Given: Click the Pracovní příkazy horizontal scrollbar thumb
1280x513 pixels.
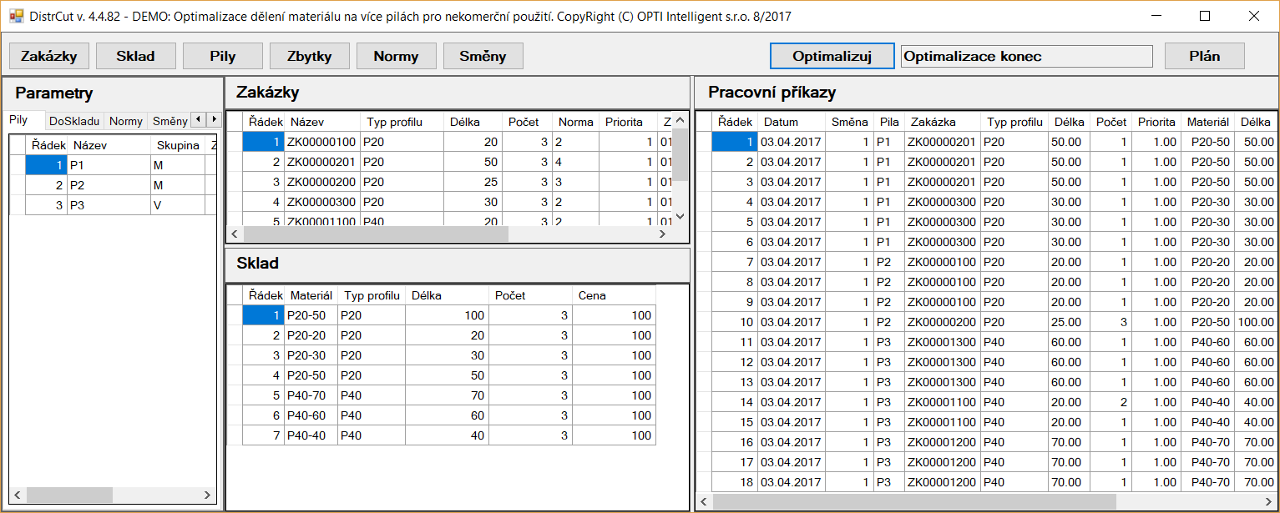Looking at the screenshot, I should [x=914, y=501].
